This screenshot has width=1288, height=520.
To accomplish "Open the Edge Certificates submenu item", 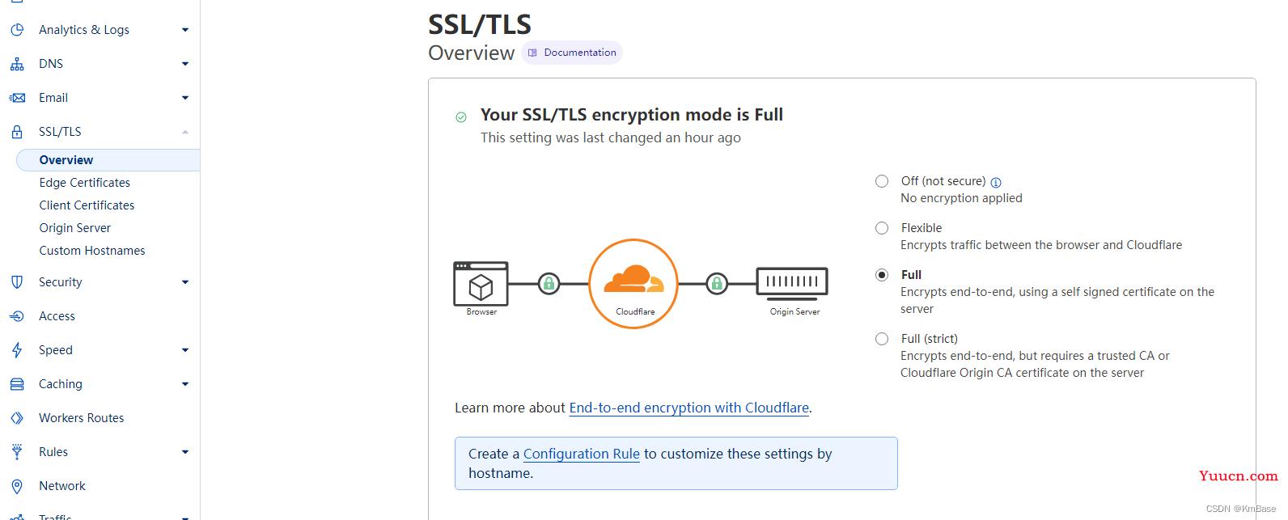I will [85, 183].
